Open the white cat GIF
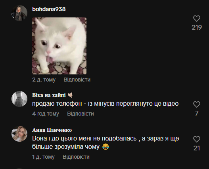This screenshot has height=169, width=209. pos(59,46)
